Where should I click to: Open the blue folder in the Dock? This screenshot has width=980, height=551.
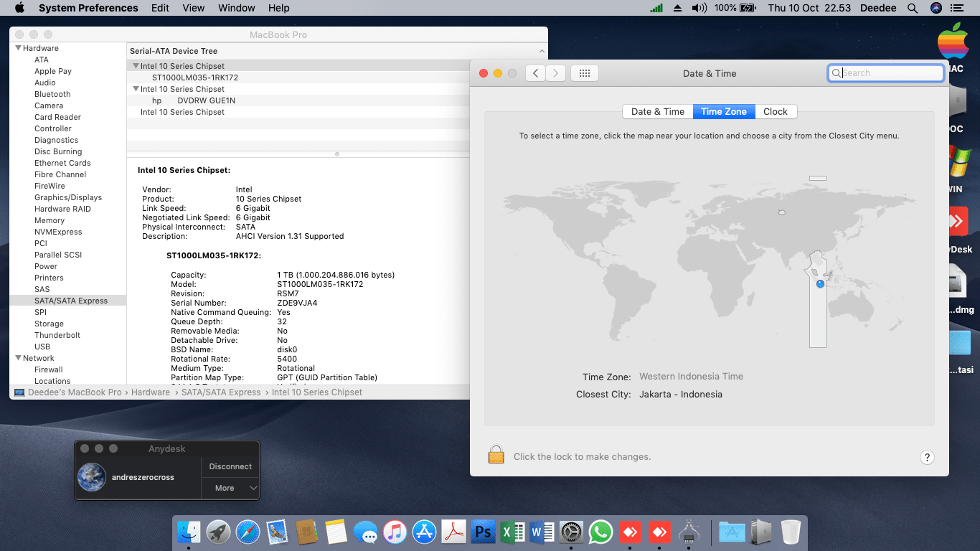[732, 532]
